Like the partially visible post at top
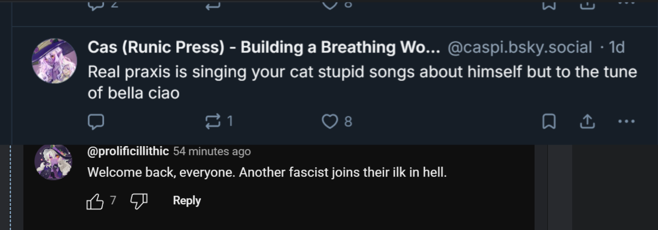658x230 pixels. [329, 4]
